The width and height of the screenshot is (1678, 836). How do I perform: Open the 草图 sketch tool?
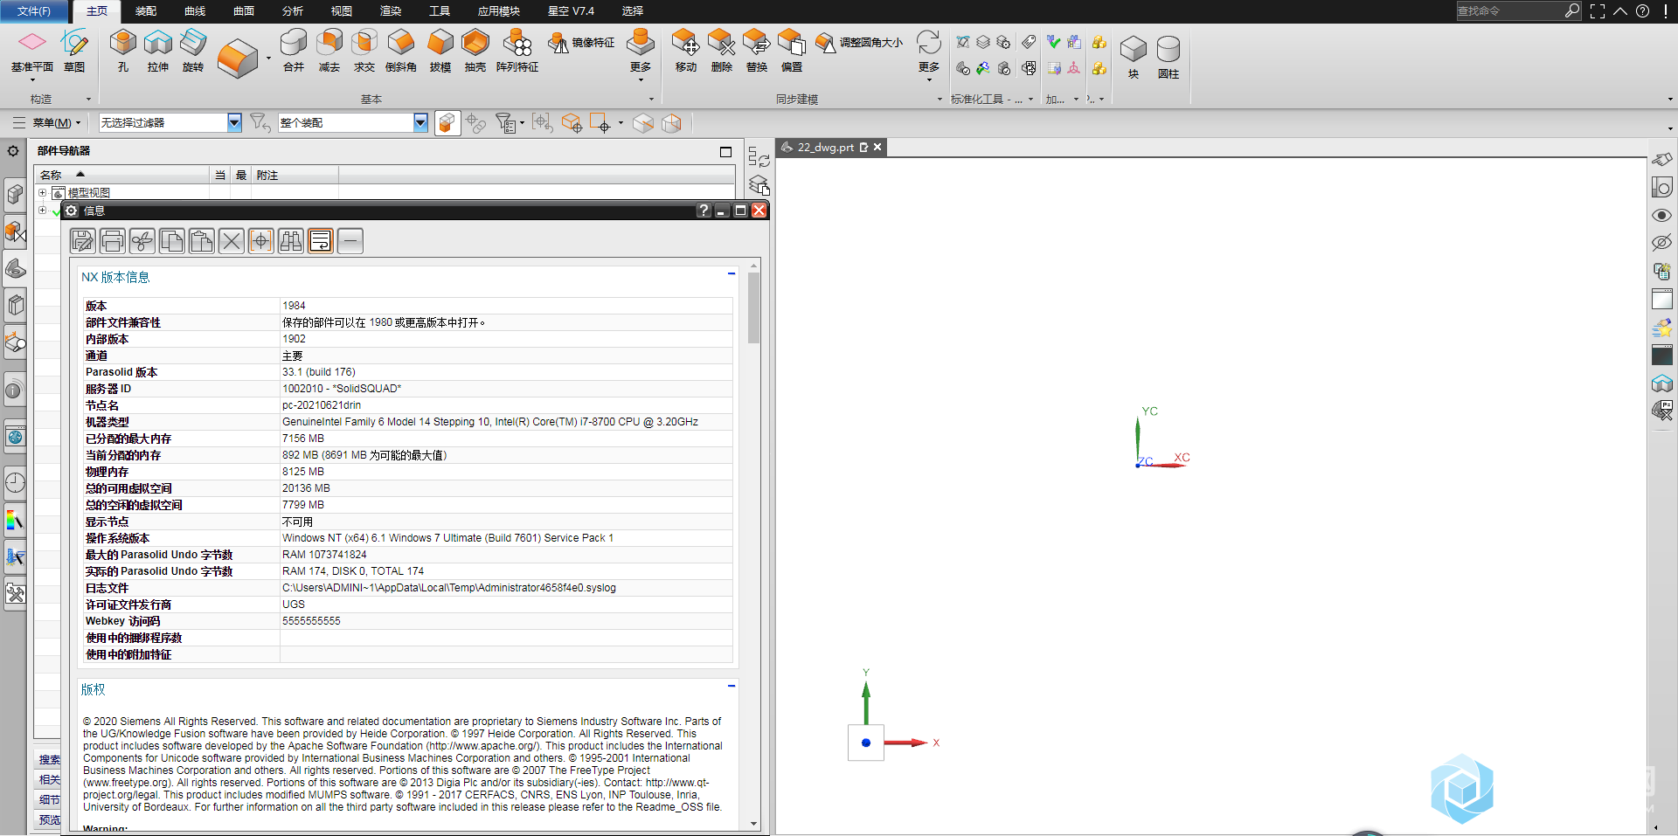pyautogui.click(x=74, y=51)
